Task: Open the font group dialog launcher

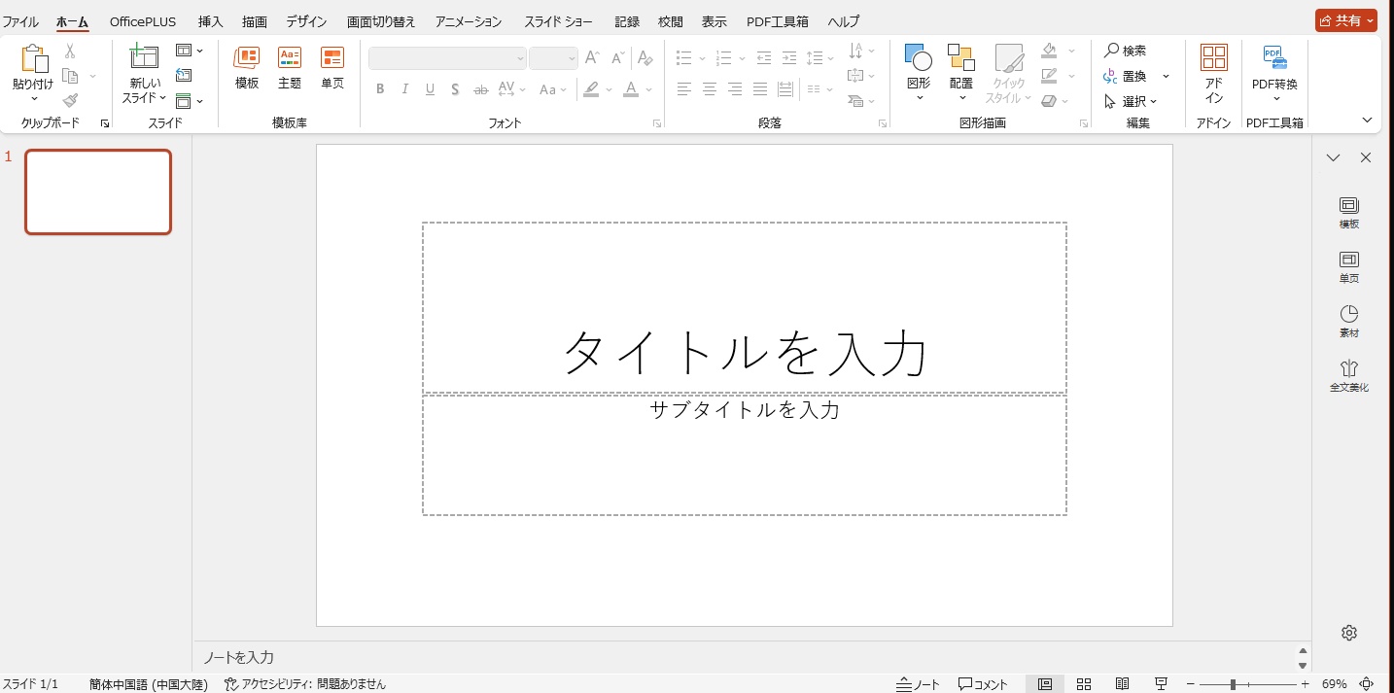Action: [x=657, y=123]
